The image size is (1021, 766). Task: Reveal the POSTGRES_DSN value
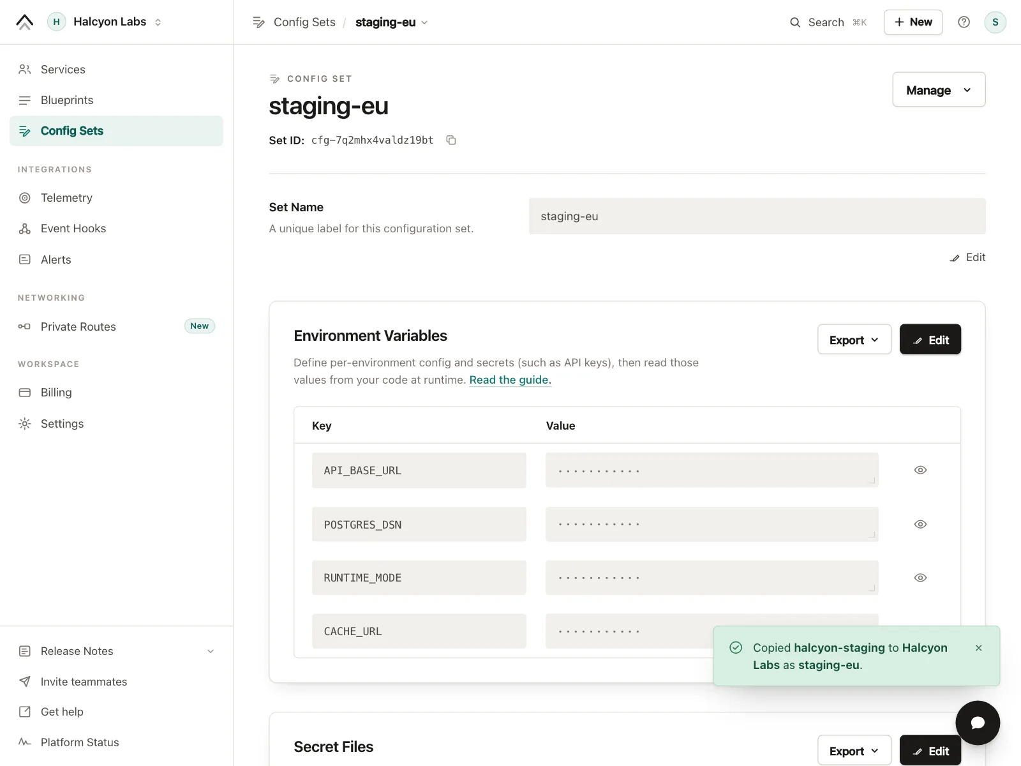pyautogui.click(x=920, y=524)
